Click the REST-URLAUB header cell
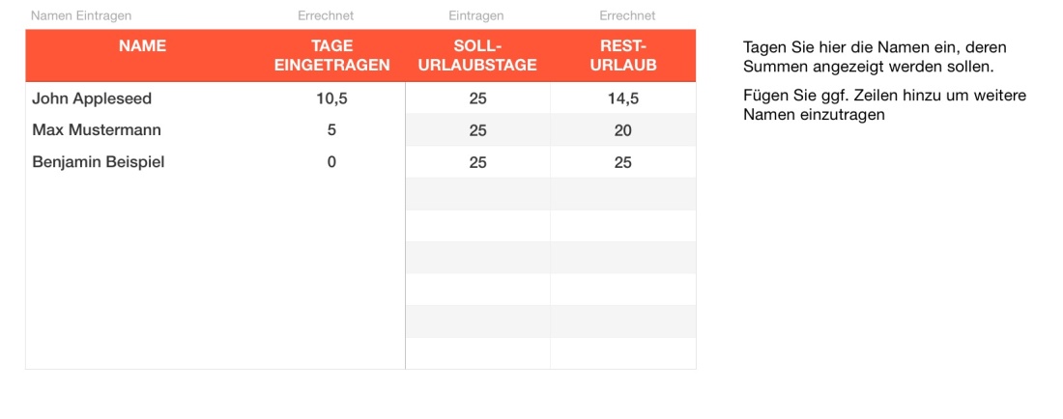1063x419 pixels. pos(623,56)
